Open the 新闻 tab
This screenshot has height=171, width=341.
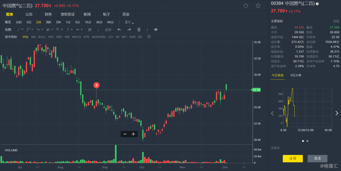(x=87, y=14)
